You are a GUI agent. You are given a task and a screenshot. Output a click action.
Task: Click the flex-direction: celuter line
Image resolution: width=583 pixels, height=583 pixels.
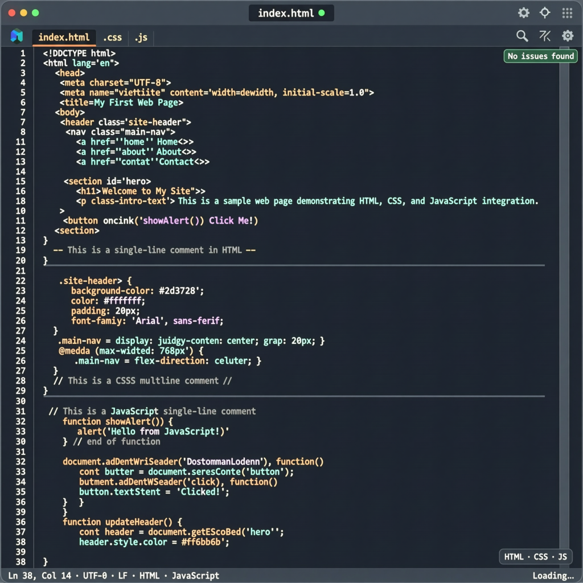168,360
